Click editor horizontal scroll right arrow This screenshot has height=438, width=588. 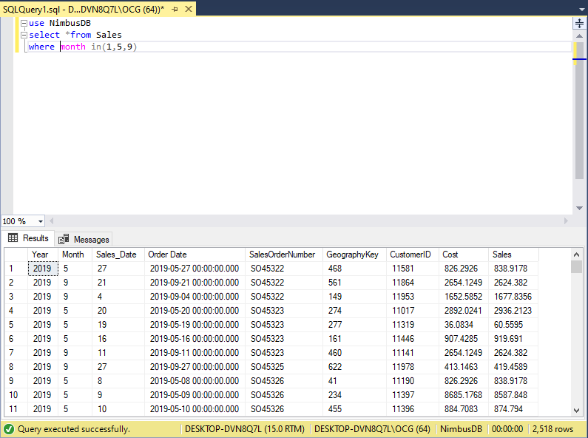(567, 221)
